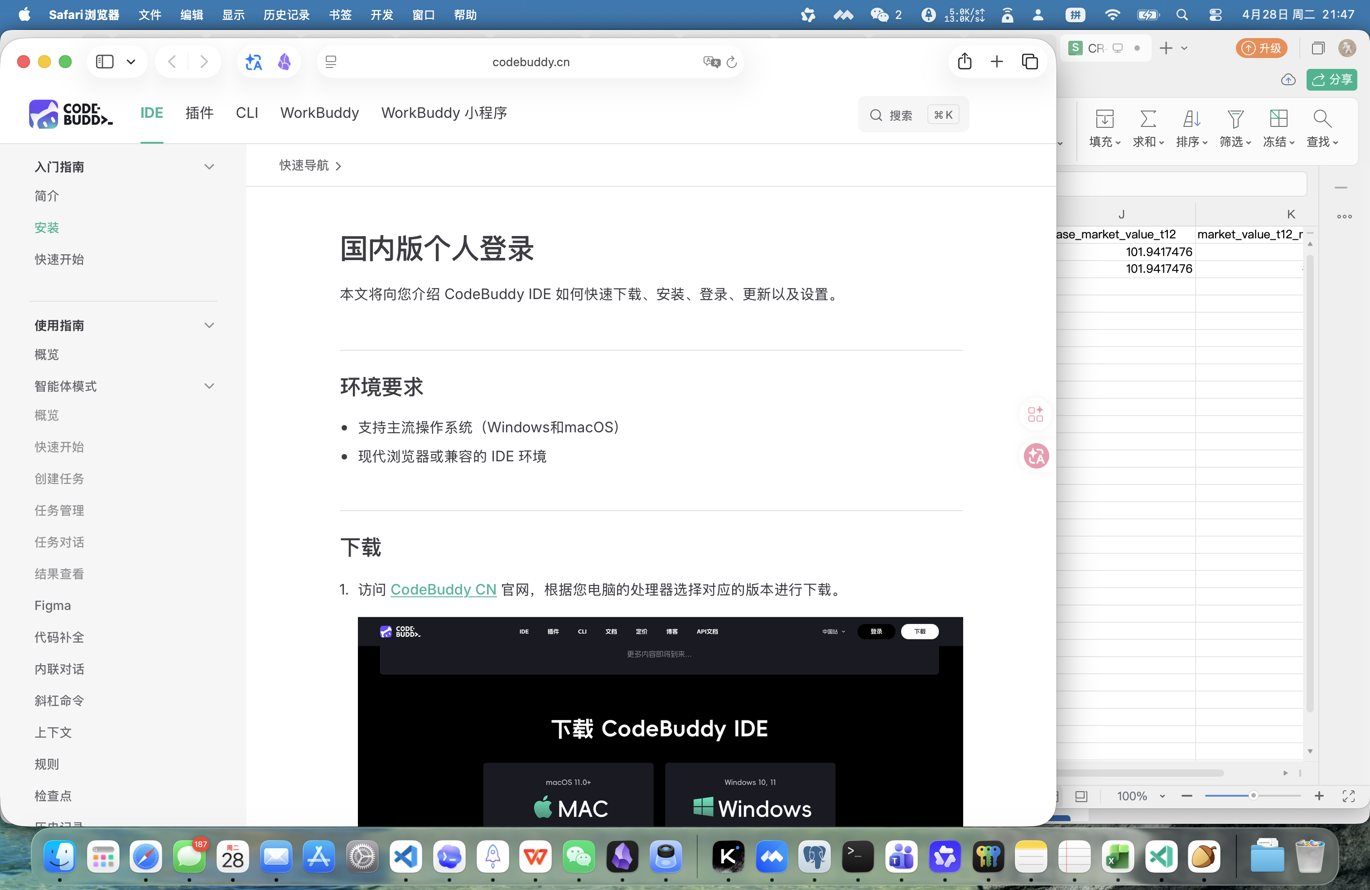The height and width of the screenshot is (890, 1370).
Task: Open Safari tab overview icon
Action: coord(1030,61)
